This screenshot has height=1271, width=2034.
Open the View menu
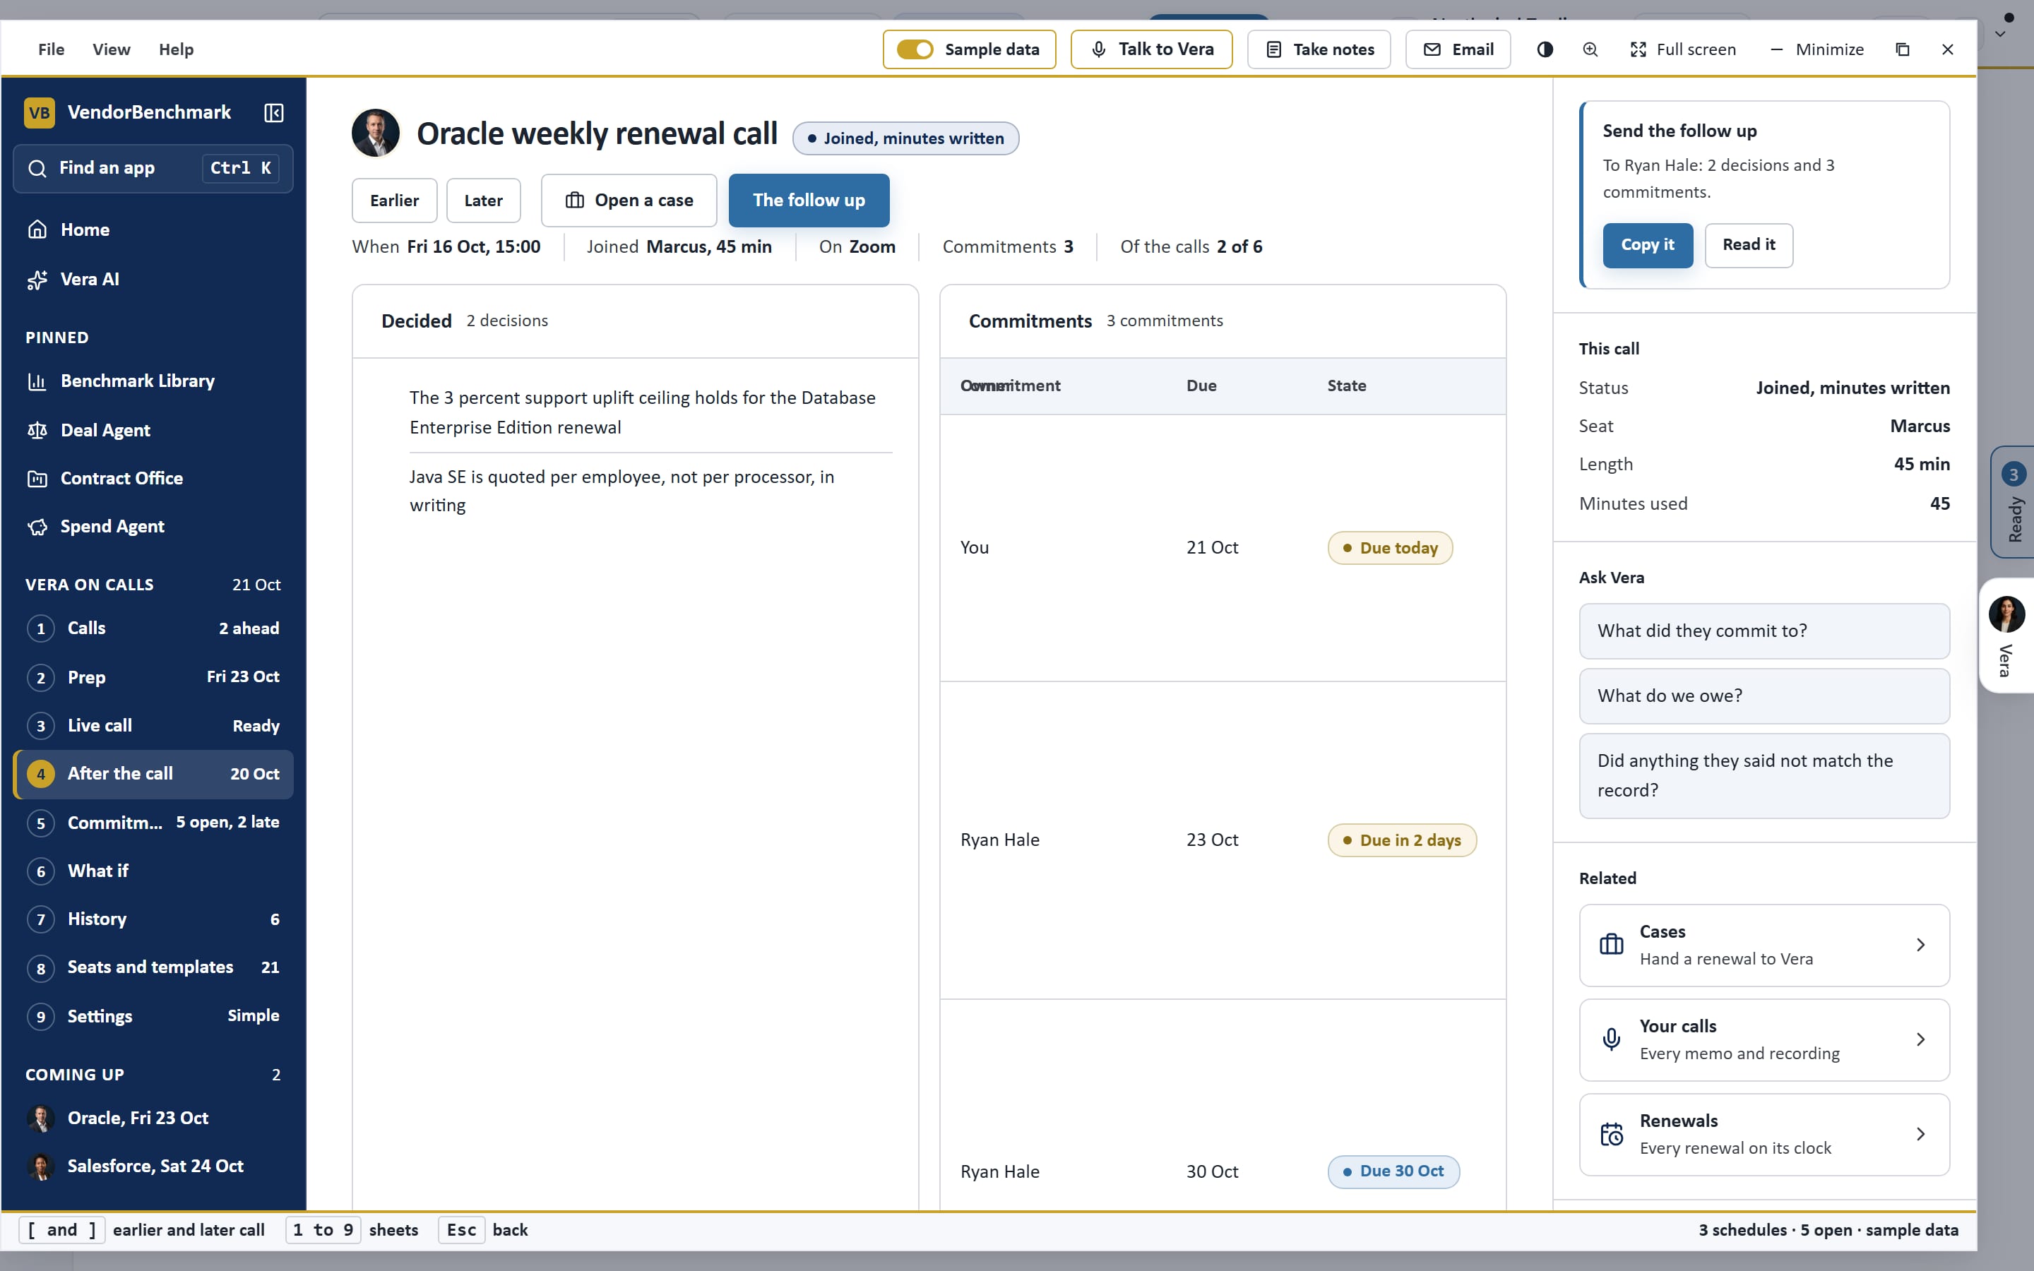click(111, 49)
